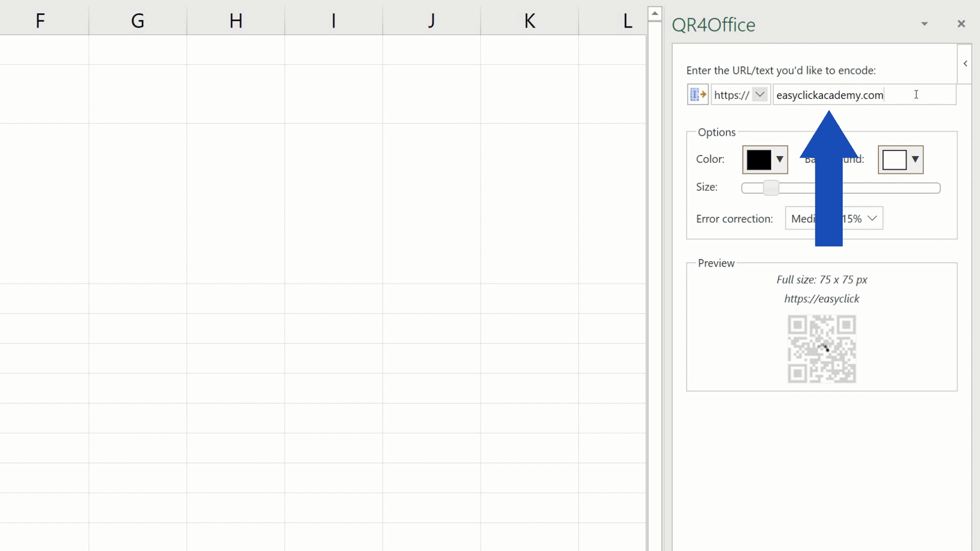Click the Size slider thumb

771,188
